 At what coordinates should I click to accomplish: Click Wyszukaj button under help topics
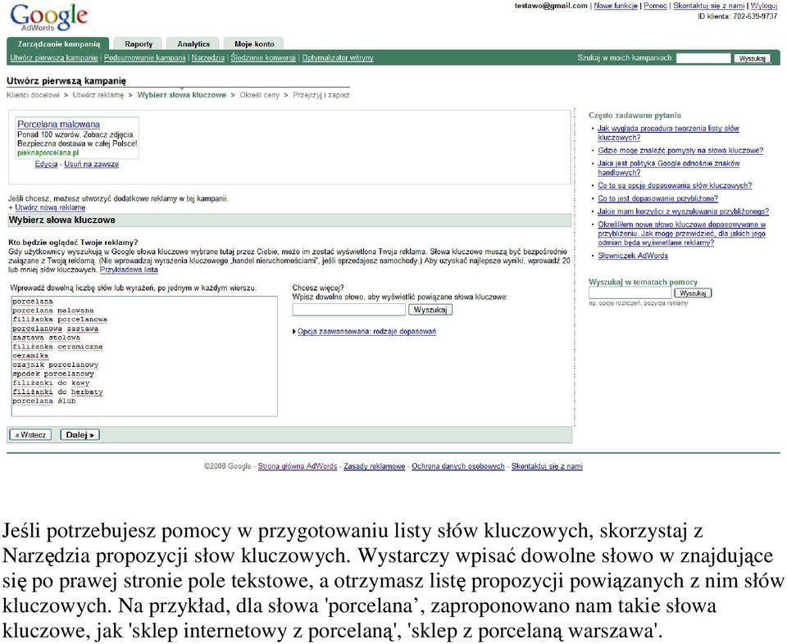coord(693,293)
